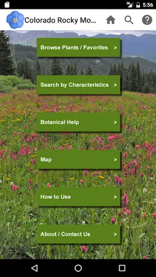The height and width of the screenshot is (277, 156).
Task: Tap the blue flower app logo
Action: coord(15,20)
